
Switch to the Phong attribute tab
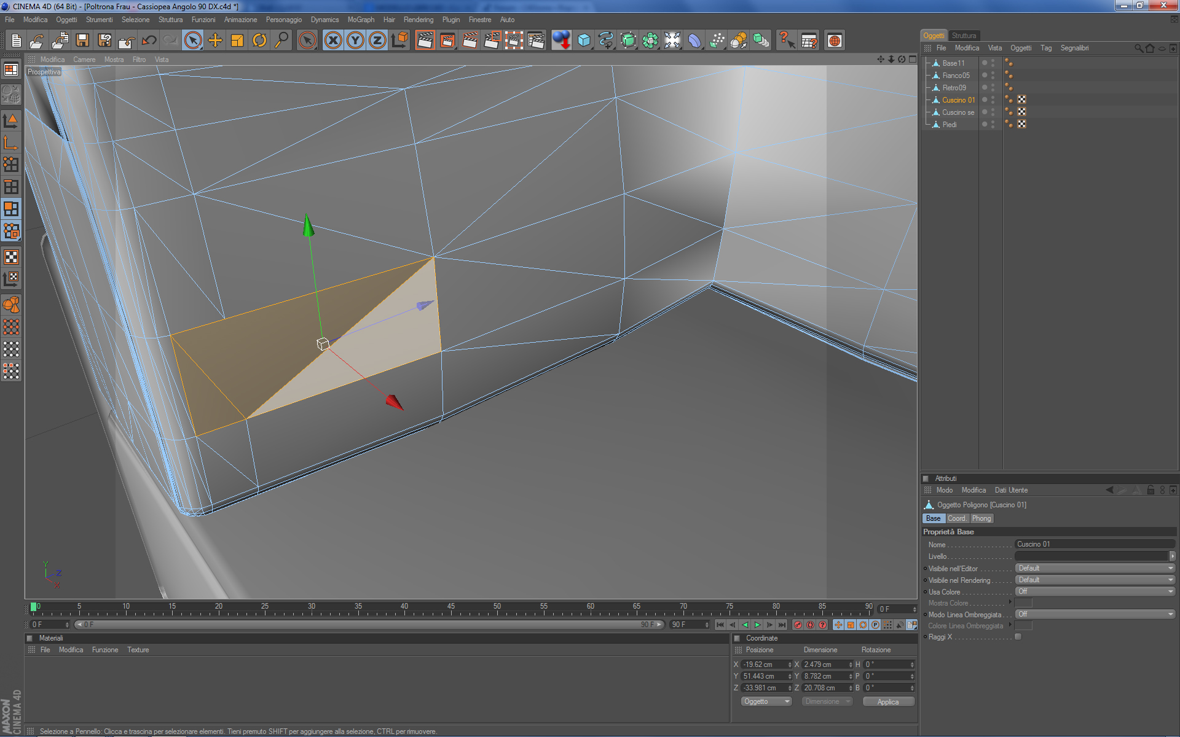[x=981, y=518]
